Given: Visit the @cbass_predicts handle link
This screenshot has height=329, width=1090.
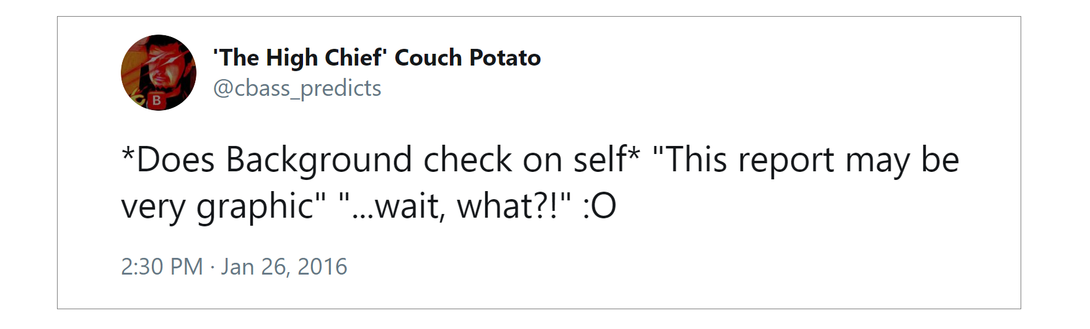Looking at the screenshot, I should [x=297, y=88].
